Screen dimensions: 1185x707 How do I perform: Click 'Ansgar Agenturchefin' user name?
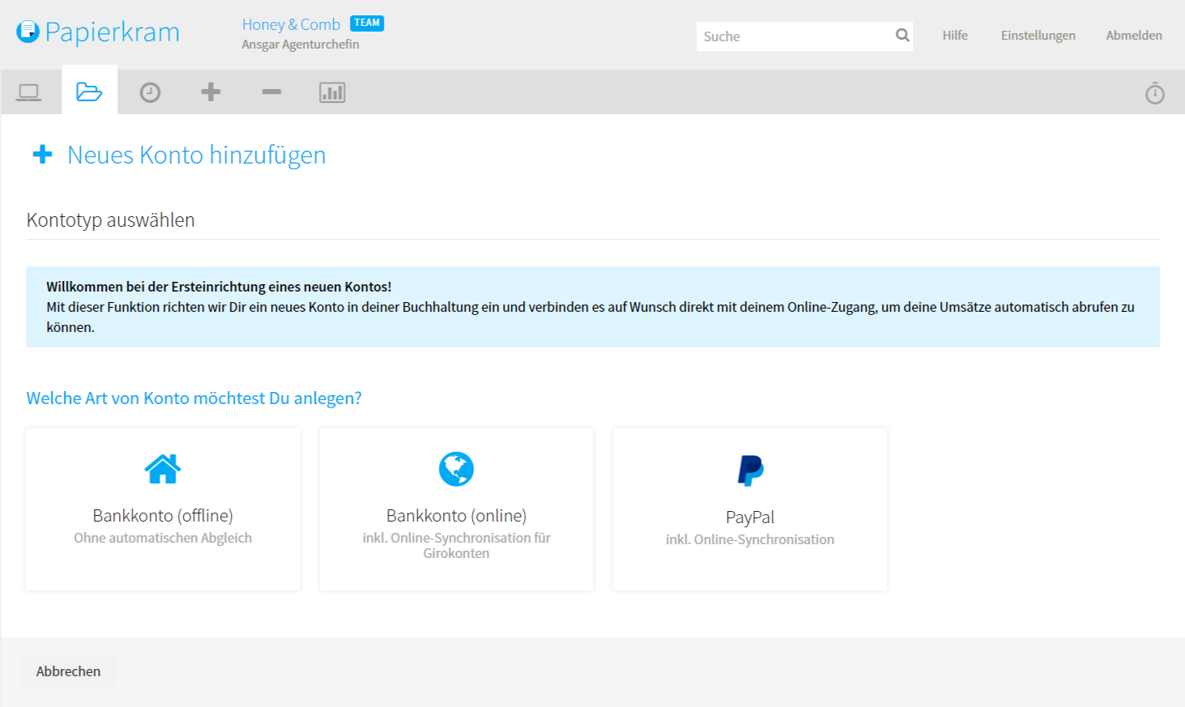[x=301, y=45]
